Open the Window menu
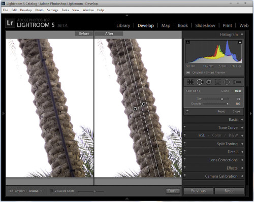This screenshot has height=202, width=254. (88, 10)
